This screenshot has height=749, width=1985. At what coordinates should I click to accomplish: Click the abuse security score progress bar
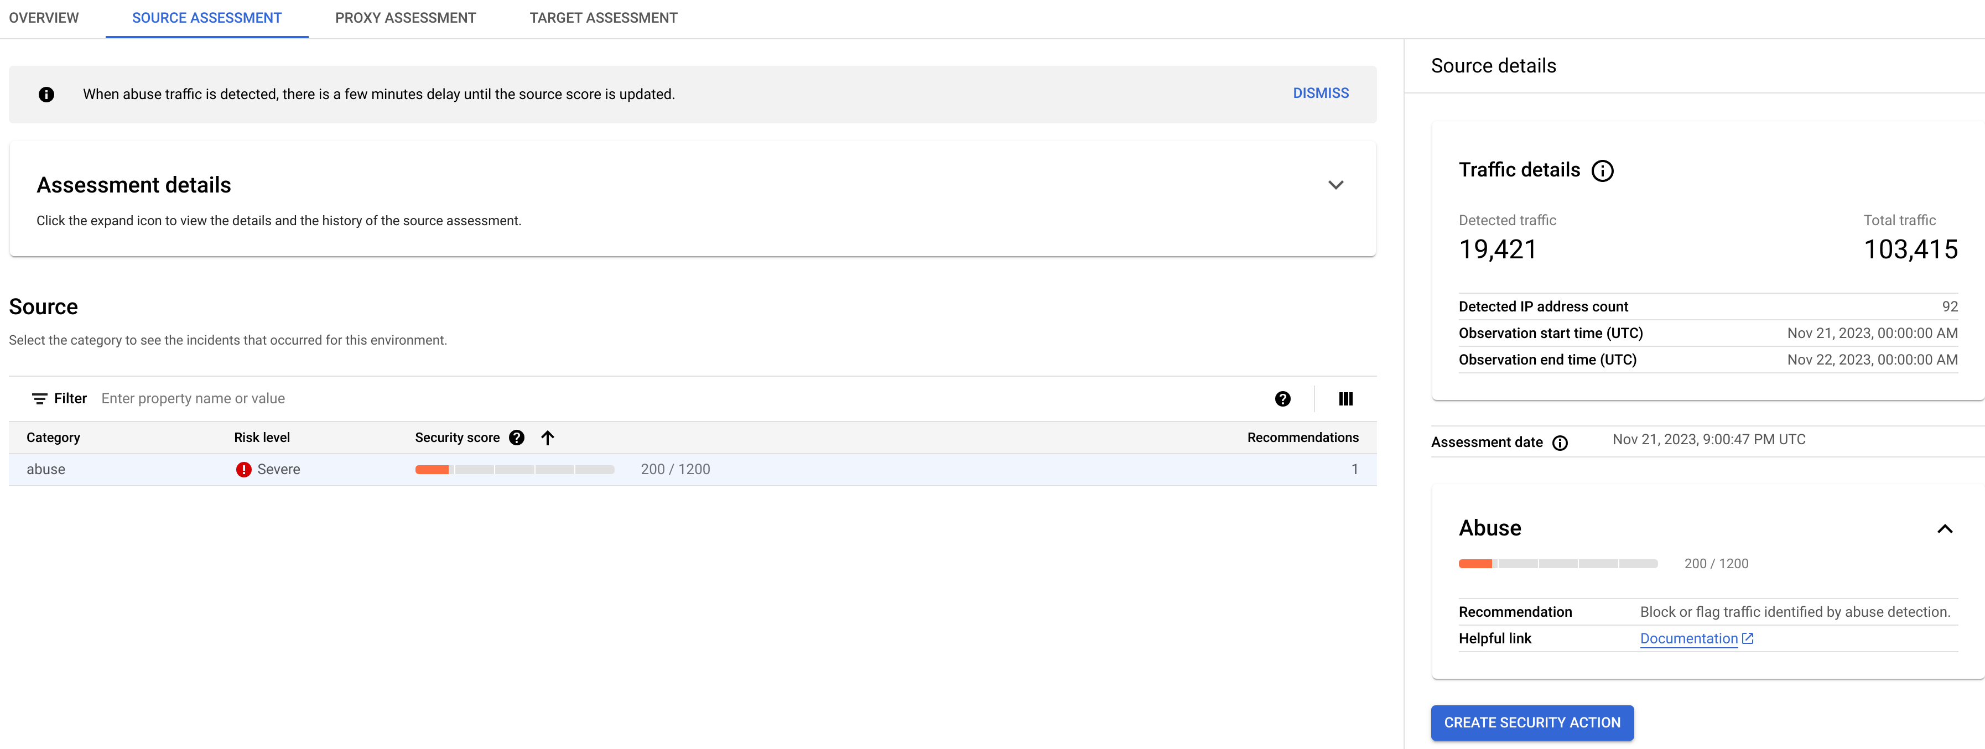515,469
